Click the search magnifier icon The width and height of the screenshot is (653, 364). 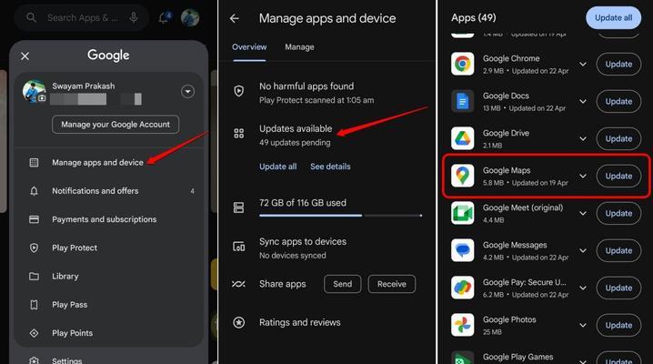31,17
